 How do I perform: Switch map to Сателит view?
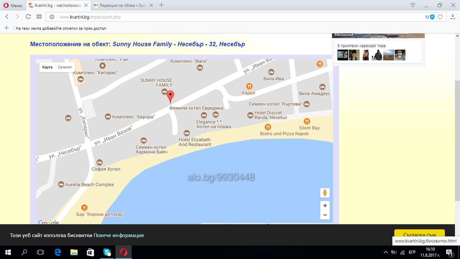click(x=65, y=67)
